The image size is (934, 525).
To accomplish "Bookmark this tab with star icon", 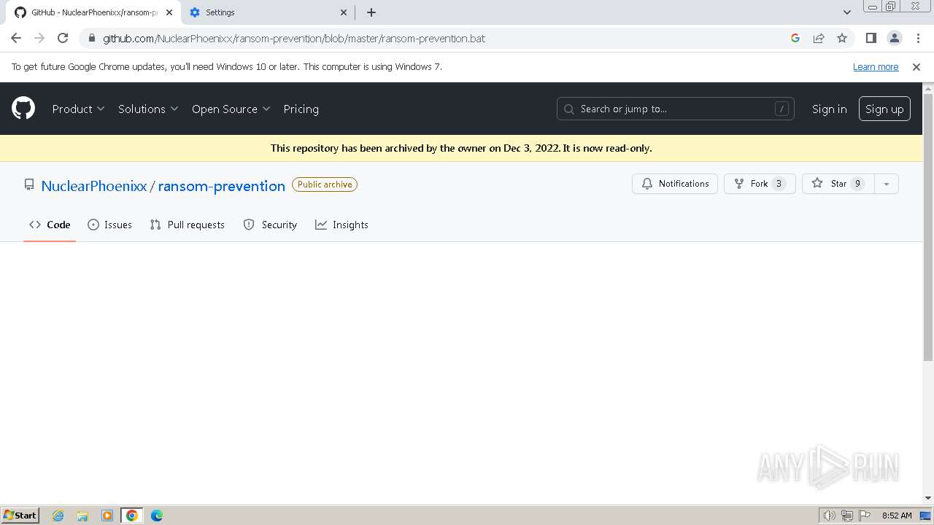I will [842, 38].
